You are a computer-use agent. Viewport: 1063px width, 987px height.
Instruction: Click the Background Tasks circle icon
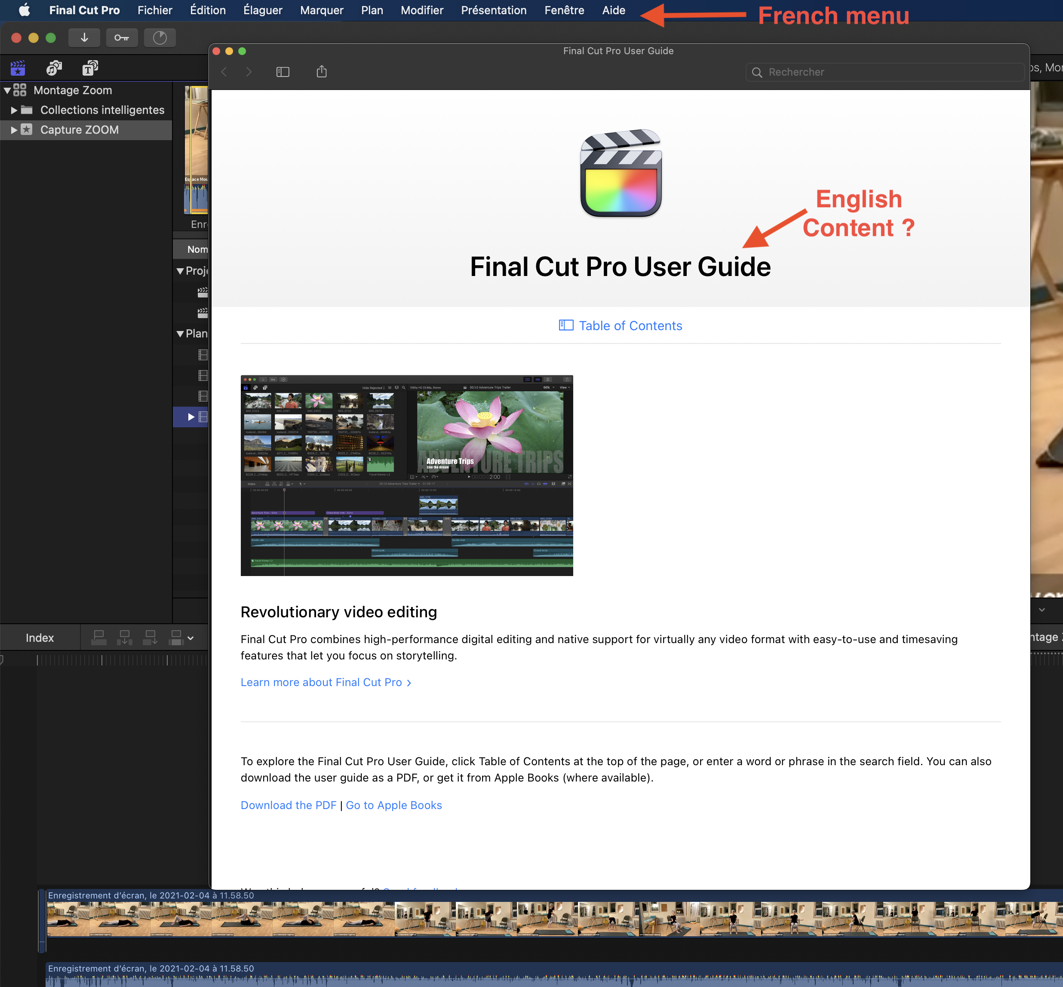tap(160, 38)
